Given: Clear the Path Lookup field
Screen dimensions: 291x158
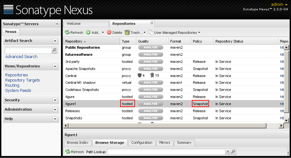Looking at the screenshot, I should (228, 152).
